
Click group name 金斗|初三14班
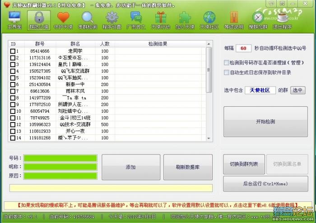(75, 118)
